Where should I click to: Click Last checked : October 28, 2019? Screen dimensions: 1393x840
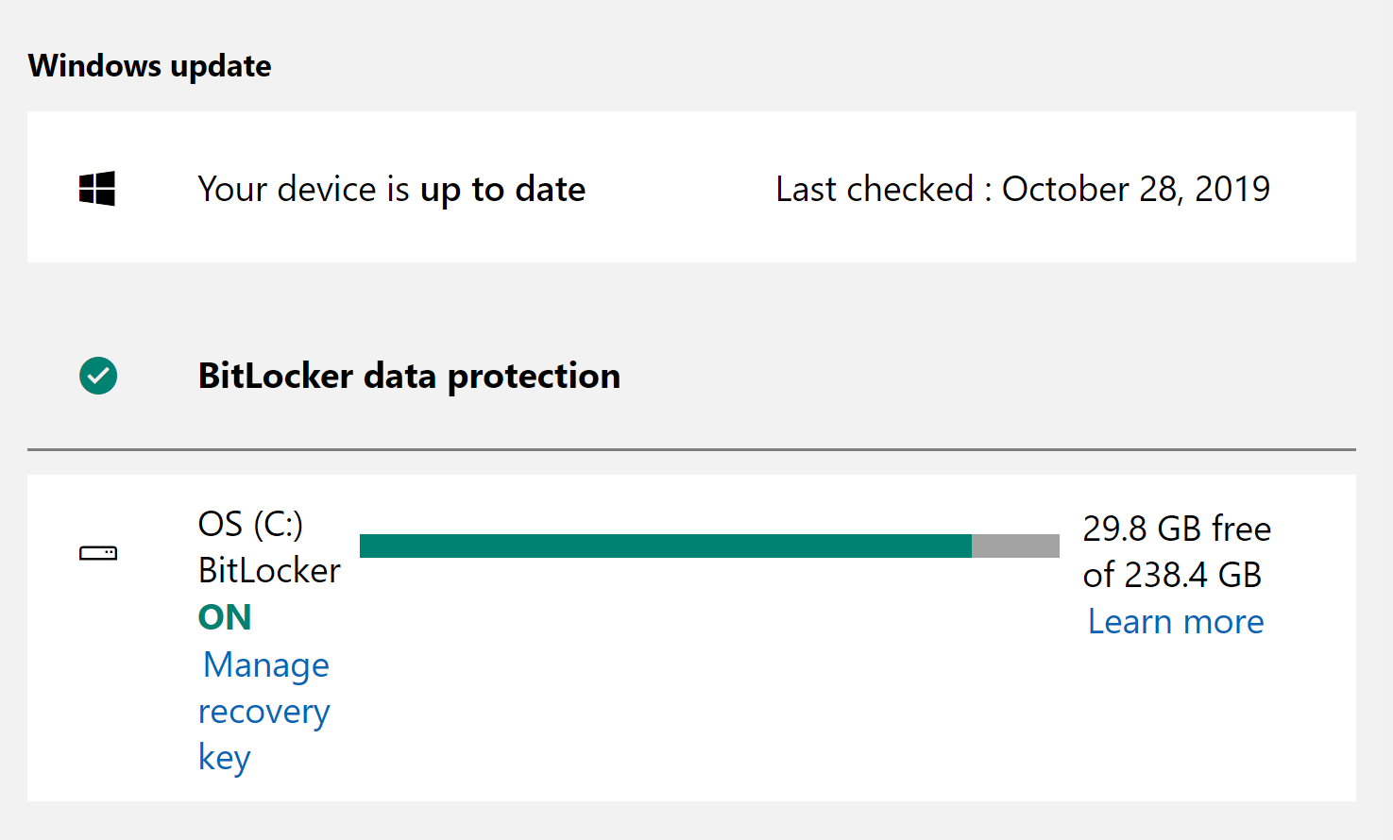point(1022,188)
